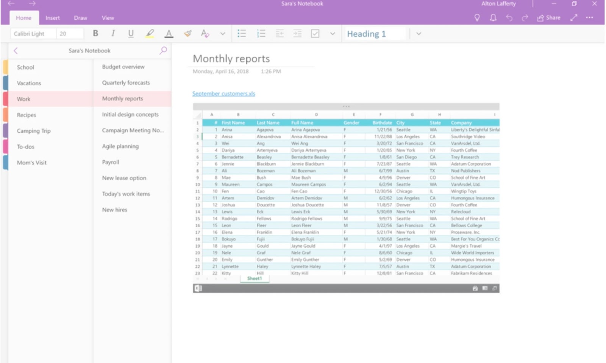Viewport: 606px width, 363px height.
Task: Go back with the title bar arrow
Action: (x=11, y=3)
